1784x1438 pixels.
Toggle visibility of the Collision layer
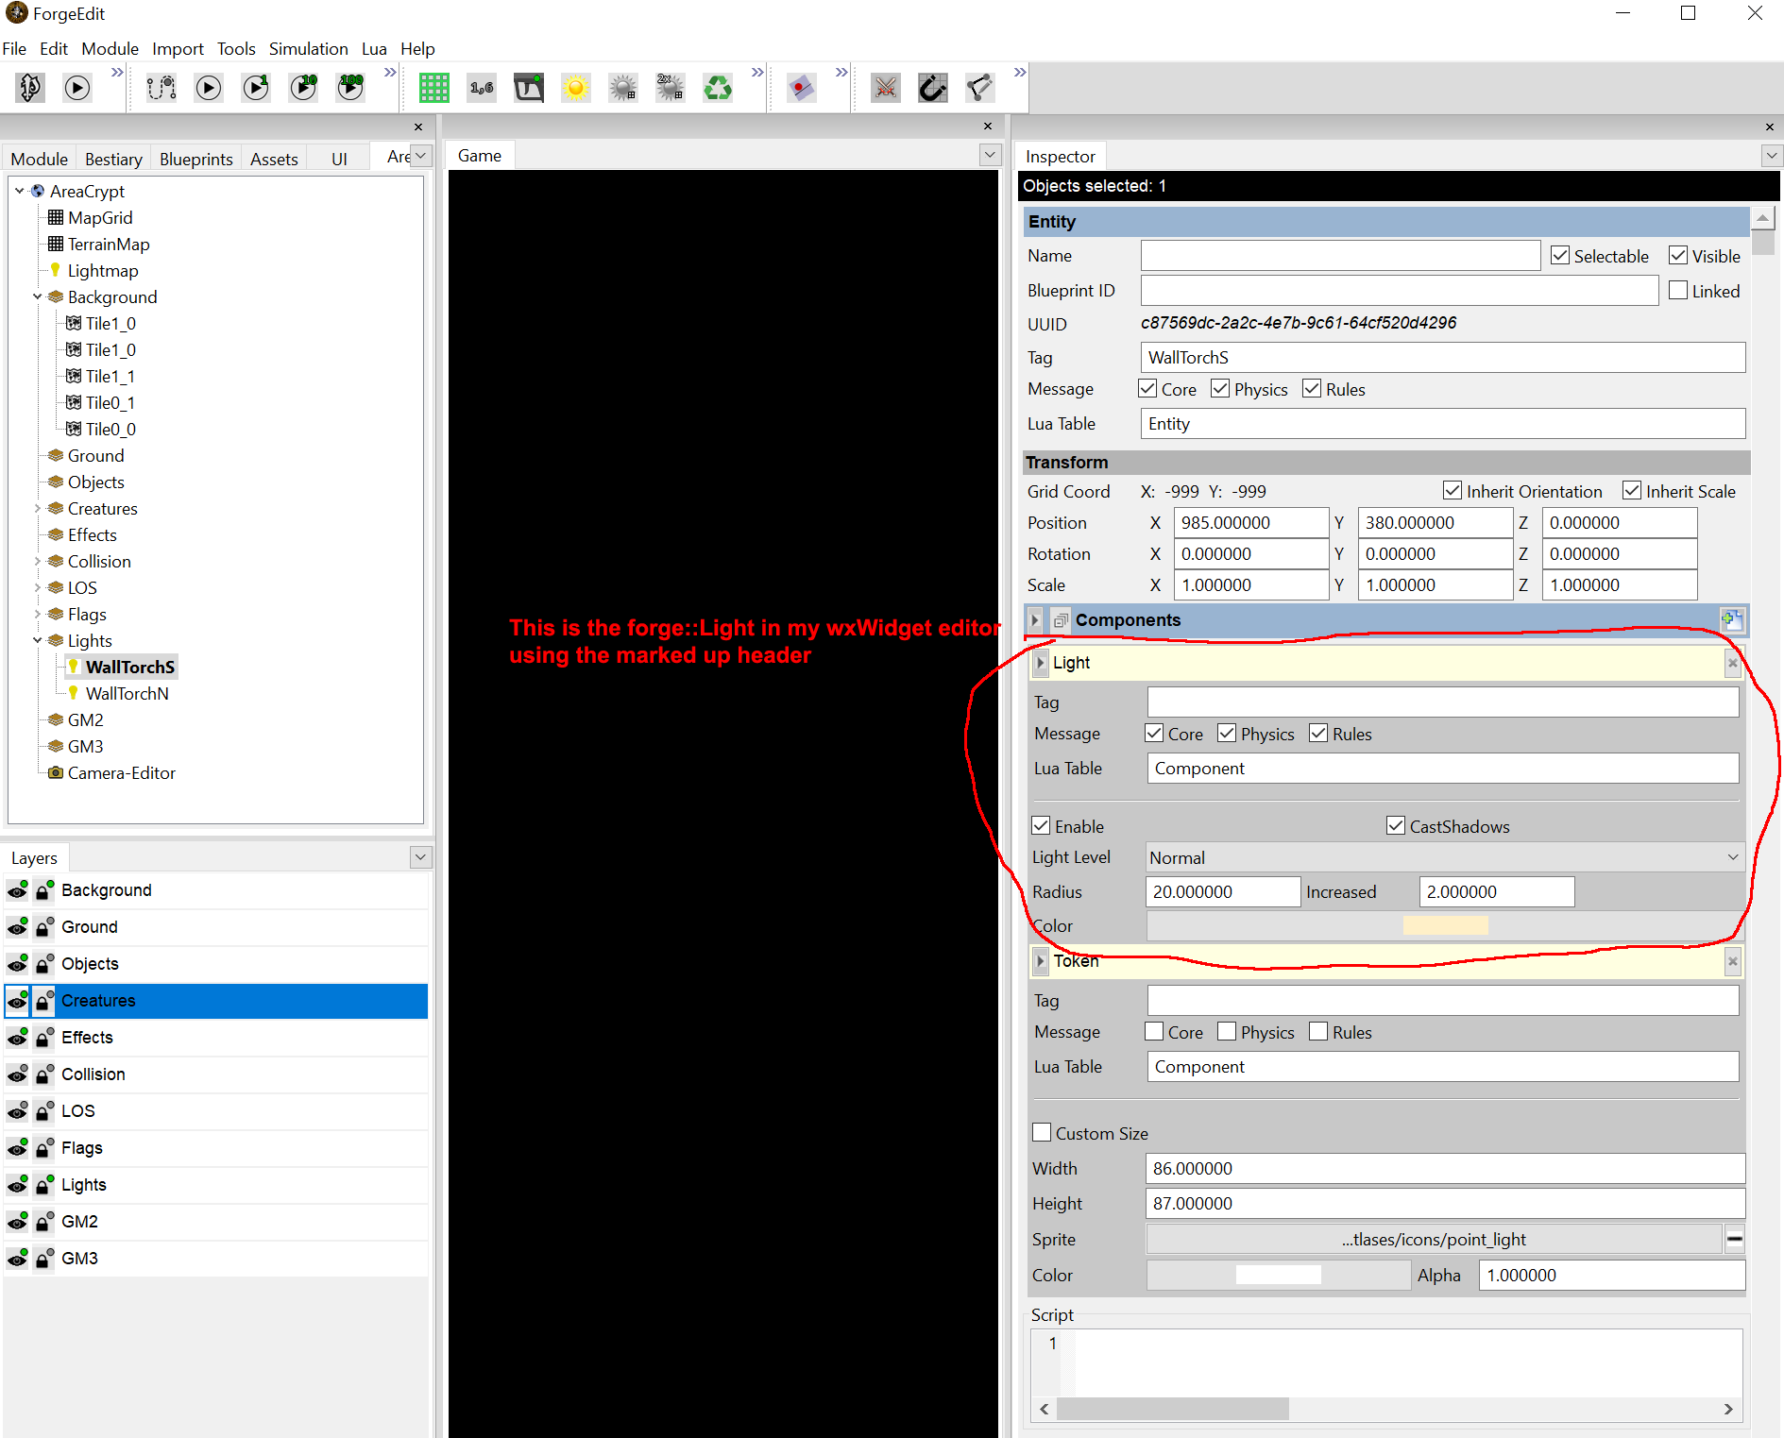point(17,1074)
